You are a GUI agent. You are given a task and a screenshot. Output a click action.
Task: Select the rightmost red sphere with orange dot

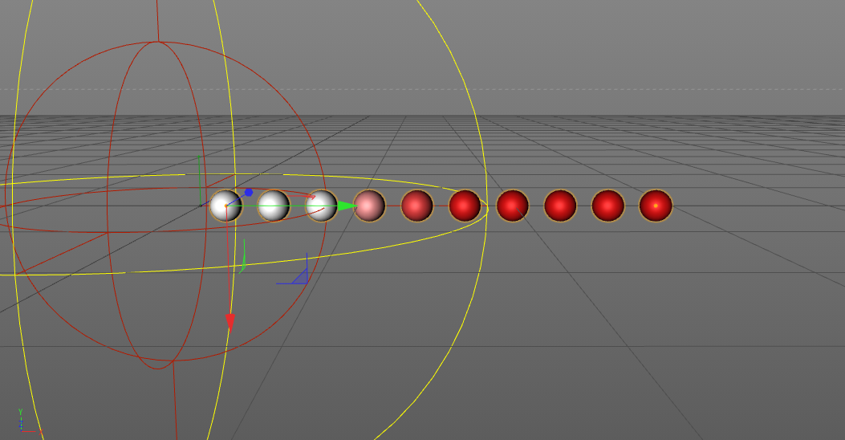tap(656, 206)
